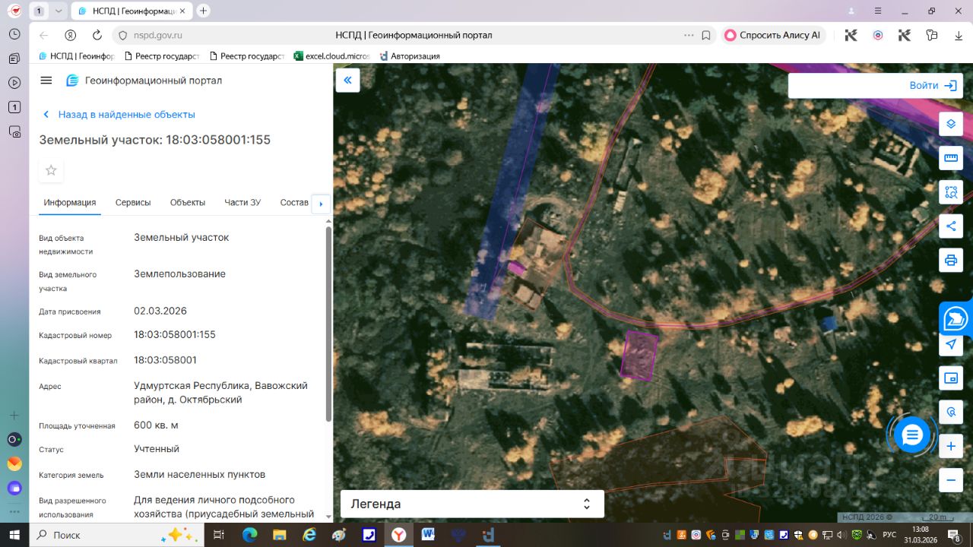Switch to the Части ЗУ tab
The image size is (973, 547).
pyautogui.click(x=242, y=202)
